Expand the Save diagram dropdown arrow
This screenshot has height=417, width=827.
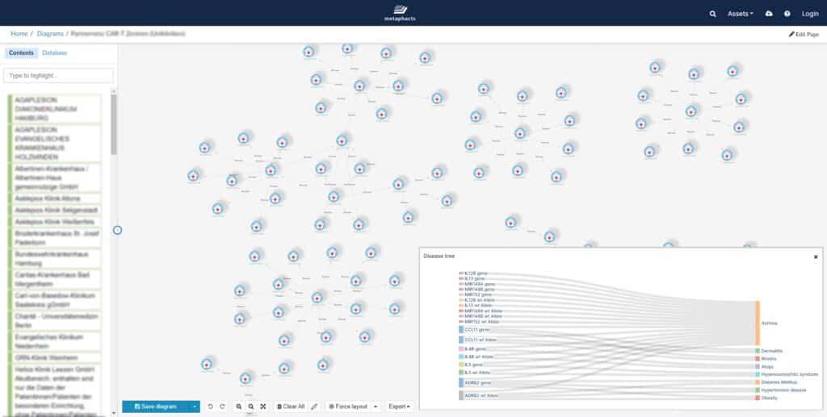click(x=195, y=407)
